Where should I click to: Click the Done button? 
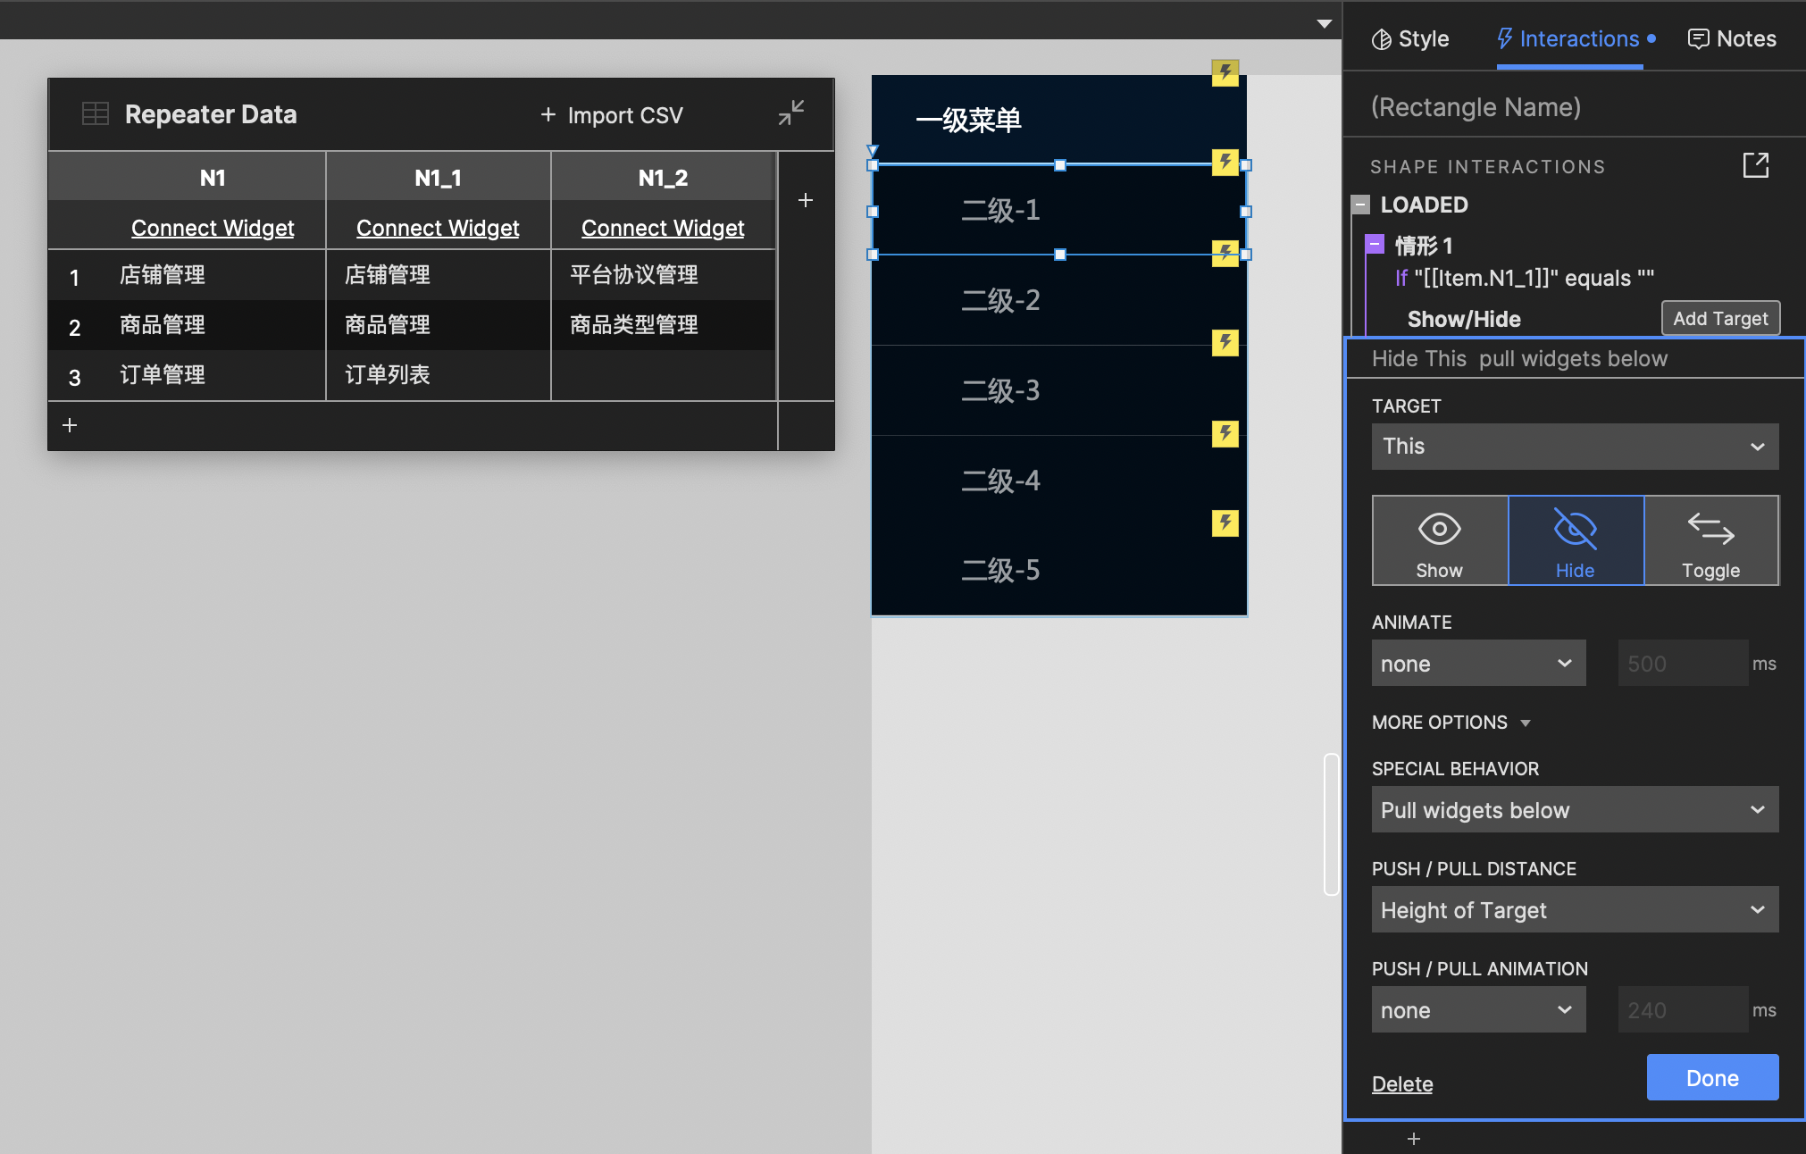[1711, 1077]
